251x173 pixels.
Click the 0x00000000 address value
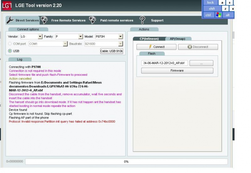(x=14, y=161)
